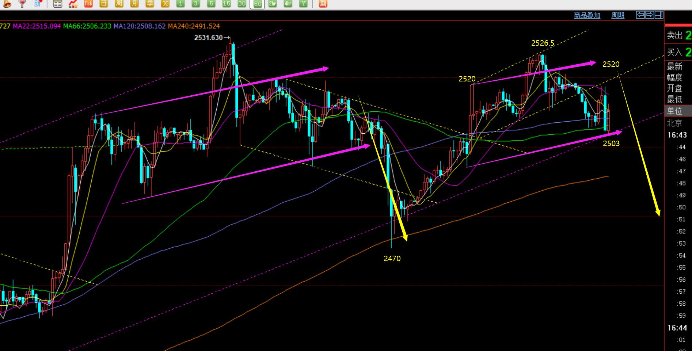Select the 最新 latest price label
692x351 pixels.
pyautogui.click(x=674, y=66)
